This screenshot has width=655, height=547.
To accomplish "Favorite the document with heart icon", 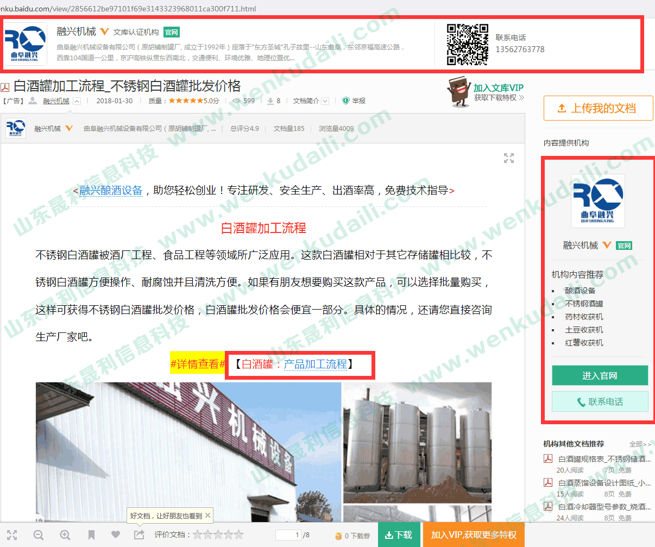I will [x=116, y=535].
